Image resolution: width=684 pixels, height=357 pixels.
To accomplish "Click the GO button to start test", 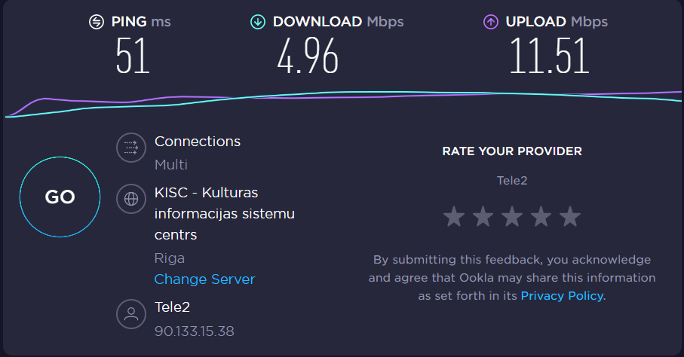I will click(60, 197).
